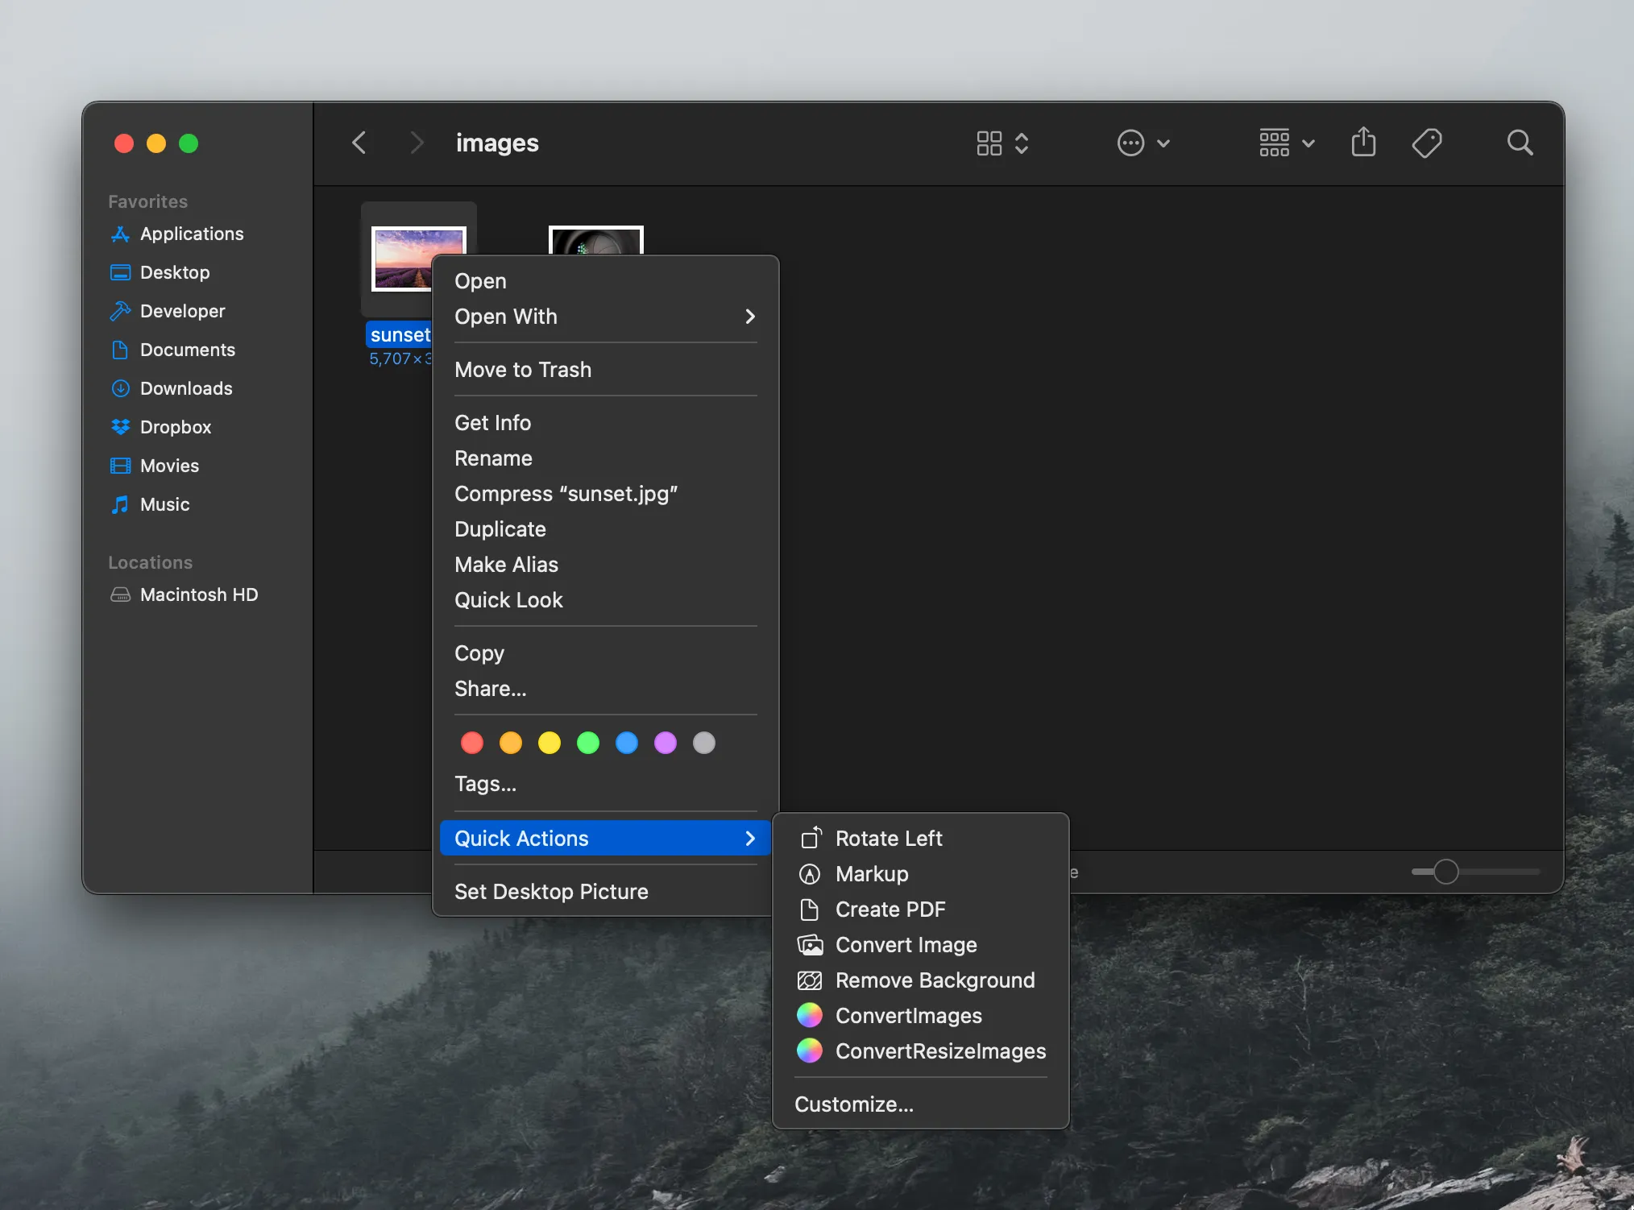Click Customize in the Quick Actions submenu
Screen dimensions: 1634x1210
(853, 1104)
